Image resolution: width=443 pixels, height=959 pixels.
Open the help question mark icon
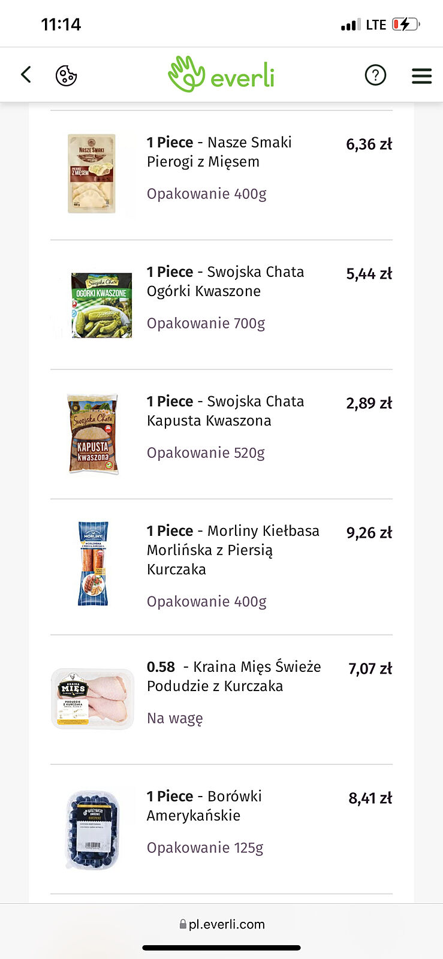375,76
